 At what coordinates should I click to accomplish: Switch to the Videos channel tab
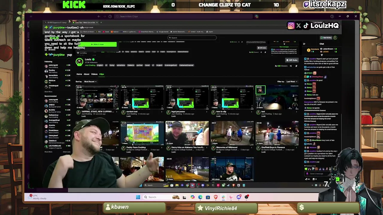pos(94,74)
